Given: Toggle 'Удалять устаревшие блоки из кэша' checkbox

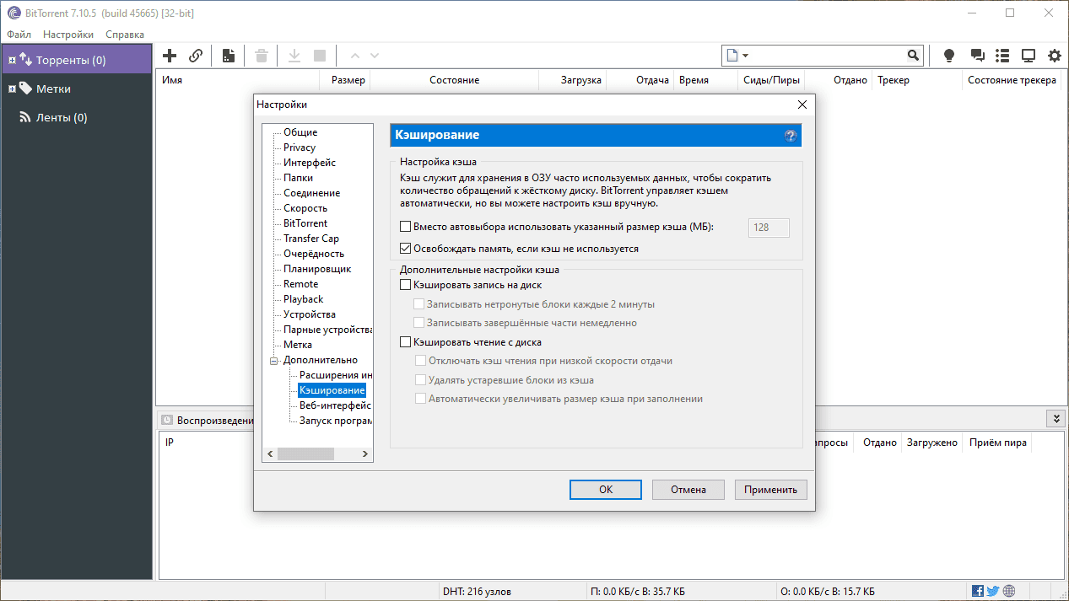Looking at the screenshot, I should point(420,379).
